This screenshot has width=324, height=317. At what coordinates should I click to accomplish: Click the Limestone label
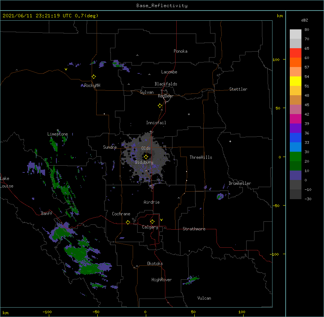coord(58,134)
